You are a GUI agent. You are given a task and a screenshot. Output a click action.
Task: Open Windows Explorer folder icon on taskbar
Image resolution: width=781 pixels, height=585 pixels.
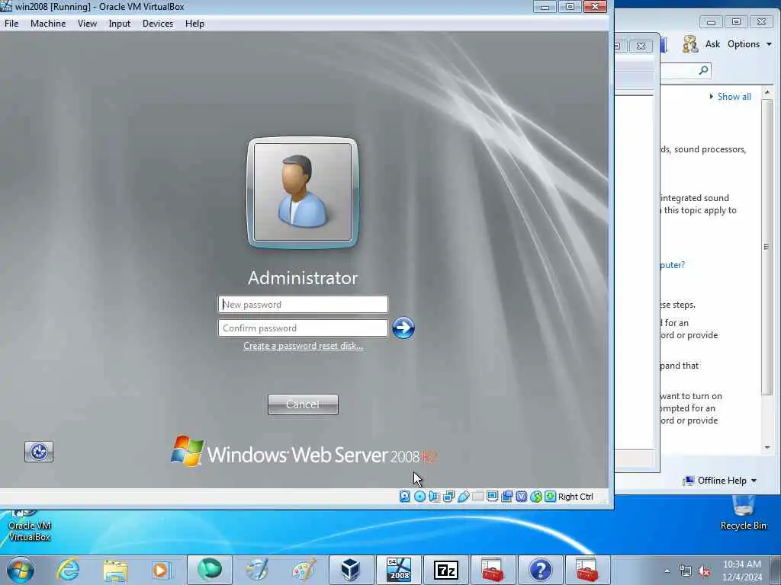point(116,570)
